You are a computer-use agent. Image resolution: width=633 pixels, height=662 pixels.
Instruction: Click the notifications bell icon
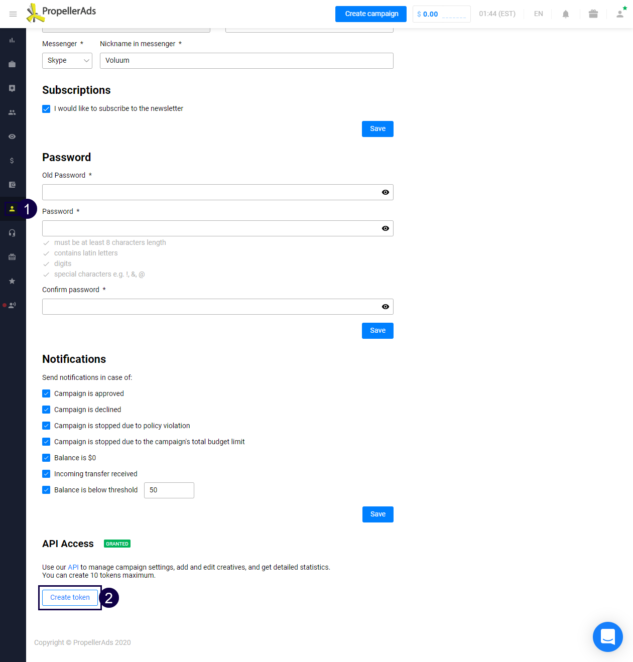tap(566, 14)
